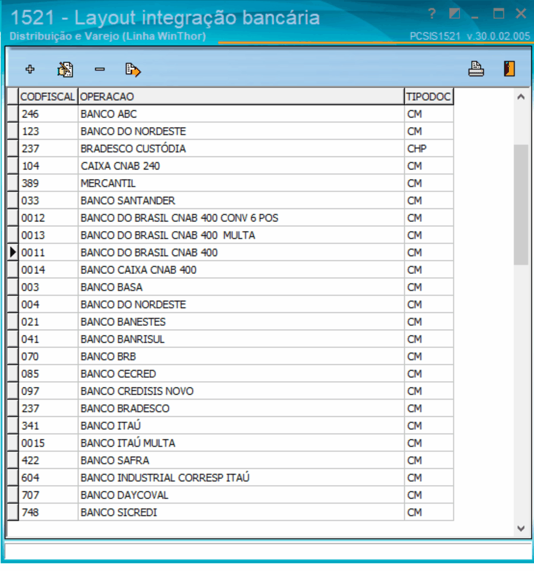Select the code 123 cell
The width and height of the screenshot is (534, 571).
tap(48, 131)
